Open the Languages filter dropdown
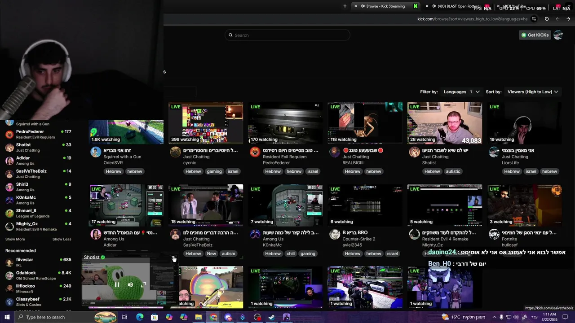This screenshot has height=323, width=575. (x=461, y=92)
